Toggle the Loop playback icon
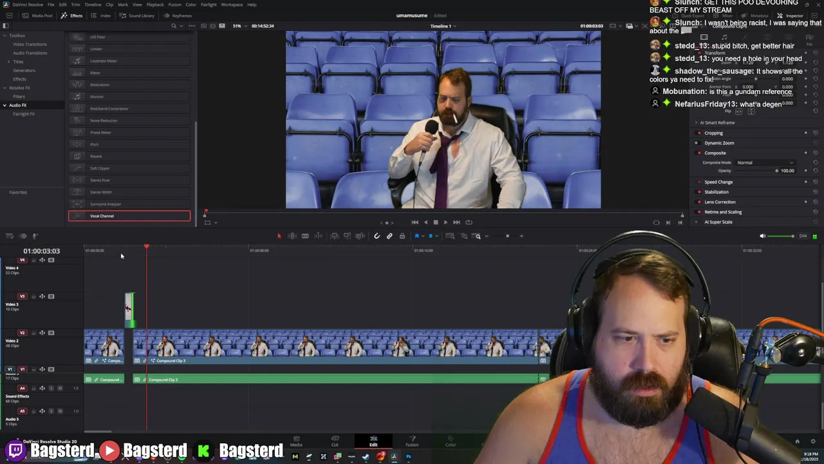 click(469, 222)
